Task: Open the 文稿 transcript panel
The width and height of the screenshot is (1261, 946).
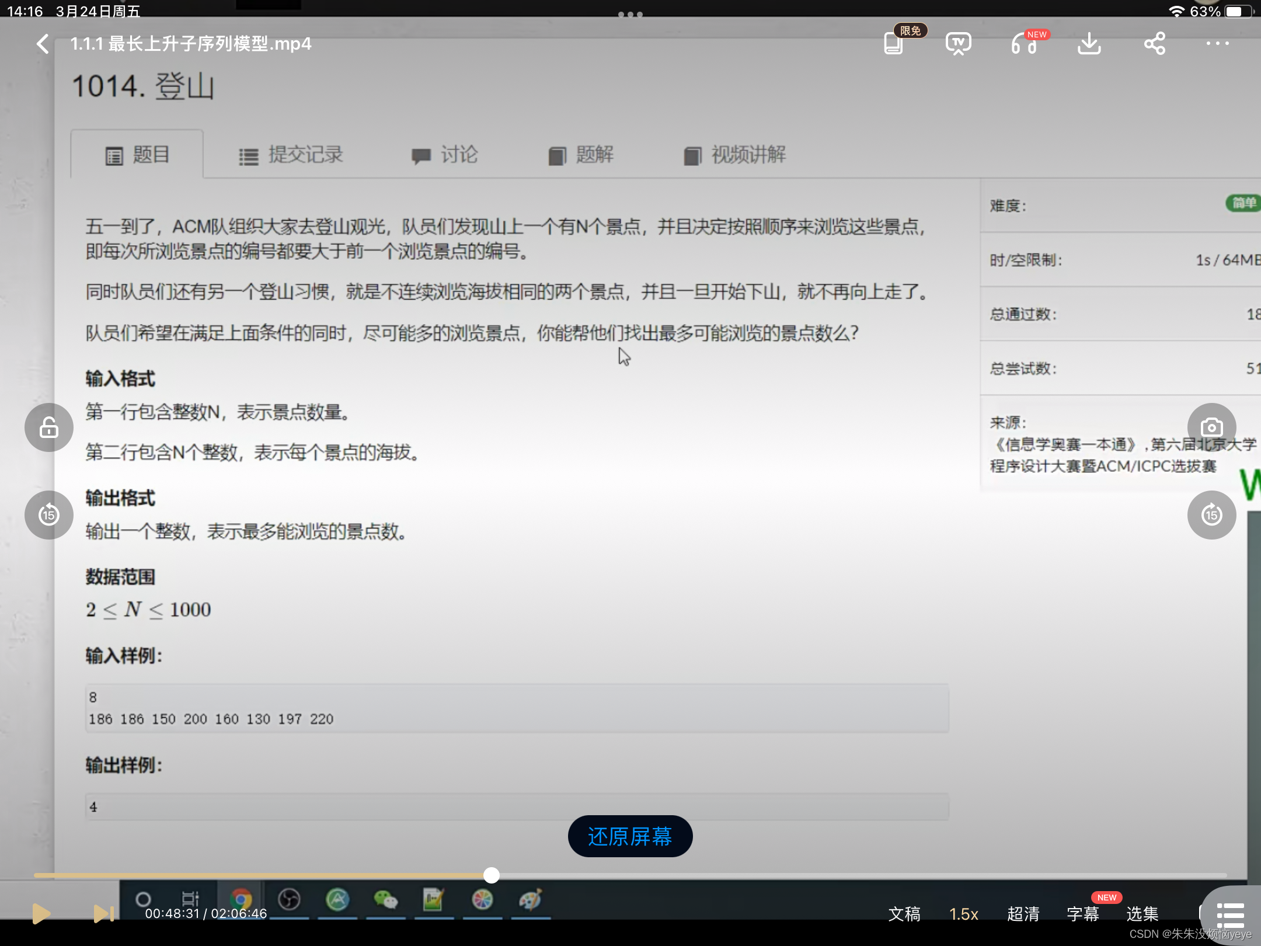Action: [x=904, y=914]
